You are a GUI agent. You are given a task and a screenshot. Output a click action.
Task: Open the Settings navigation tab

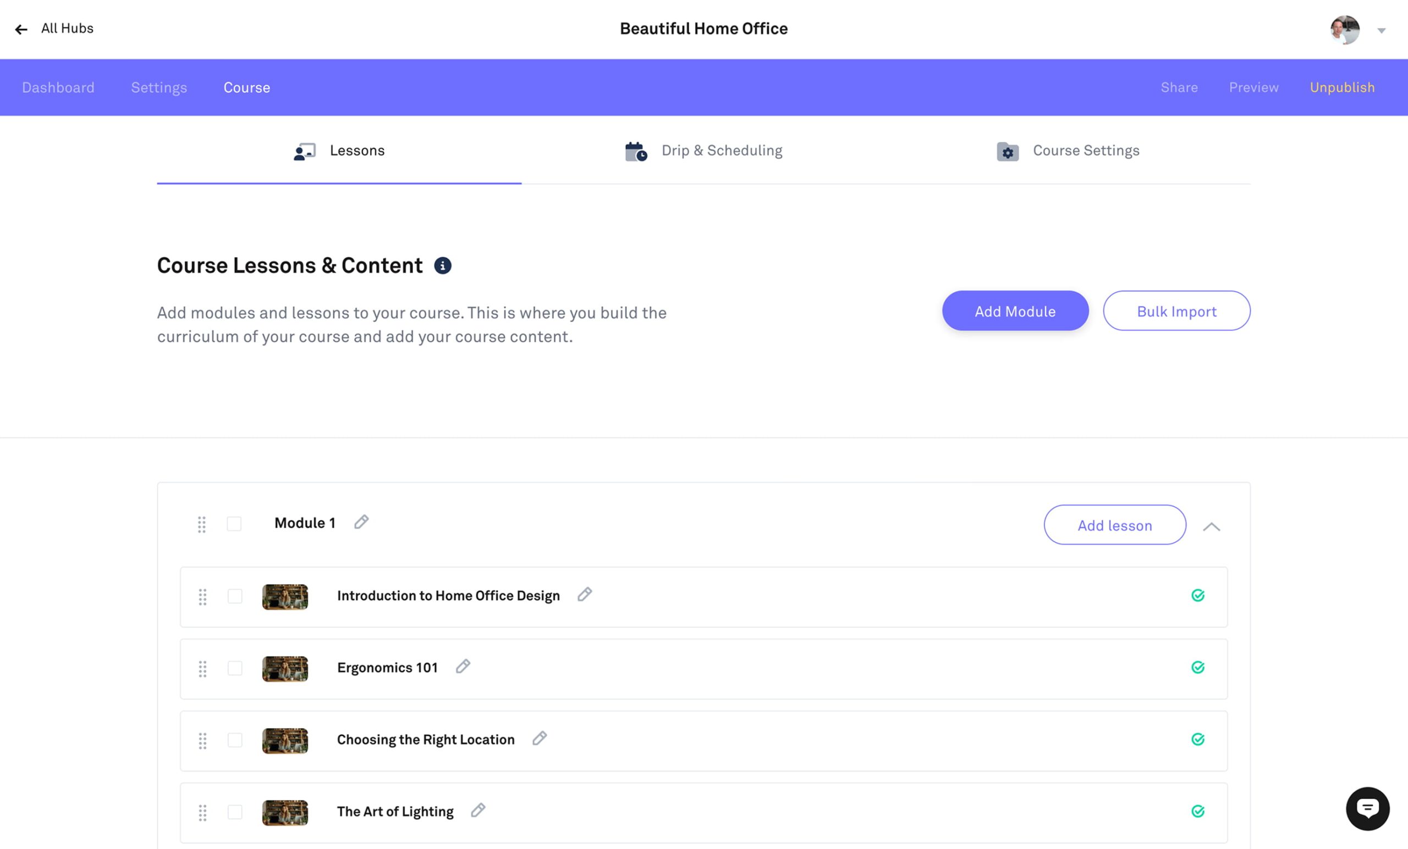click(158, 87)
